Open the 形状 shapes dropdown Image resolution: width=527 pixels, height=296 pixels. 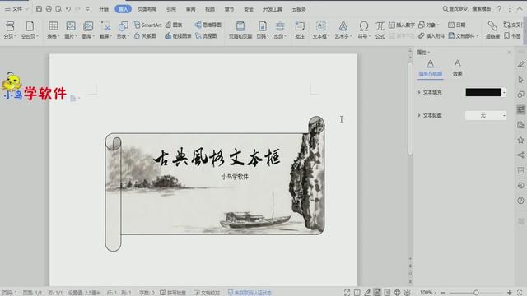coord(123,30)
